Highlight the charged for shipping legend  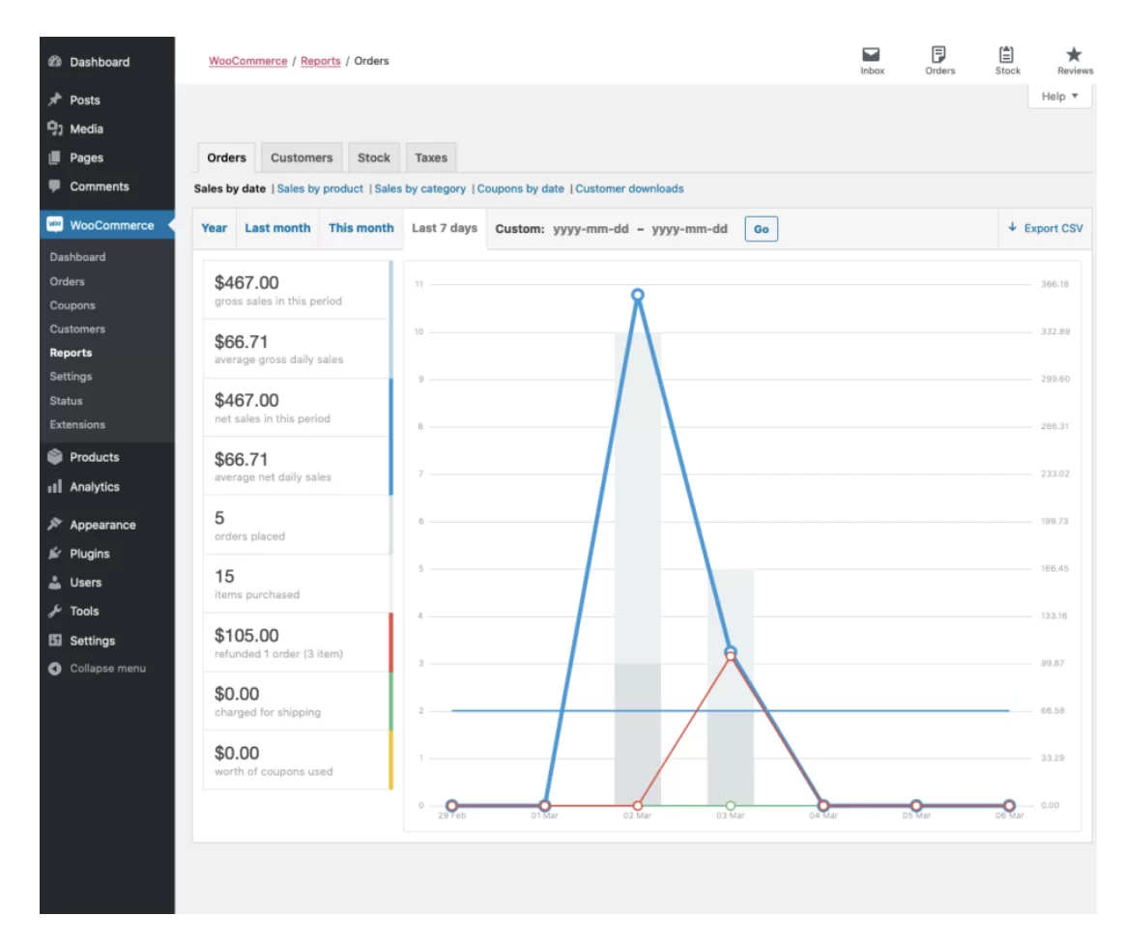298,701
